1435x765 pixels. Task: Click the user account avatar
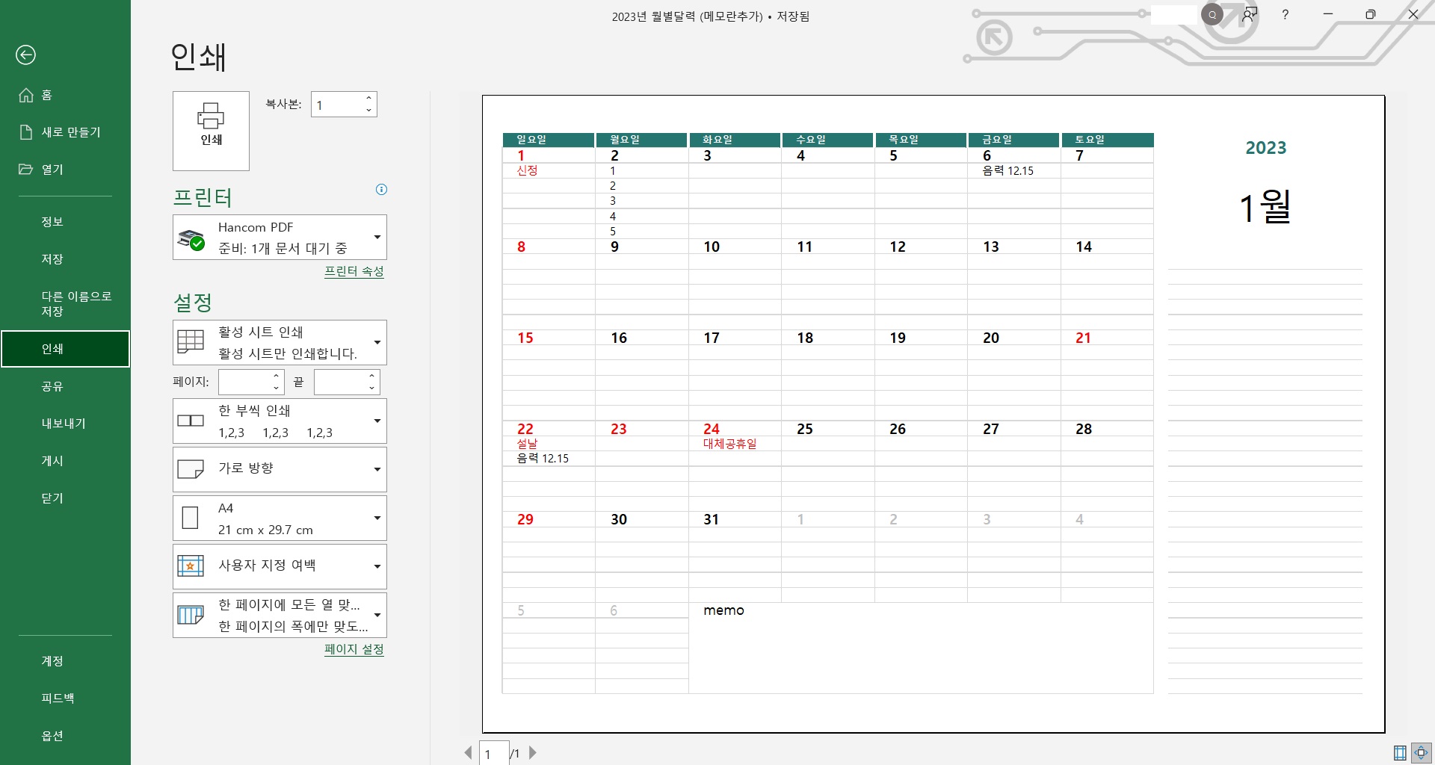[1212, 14]
